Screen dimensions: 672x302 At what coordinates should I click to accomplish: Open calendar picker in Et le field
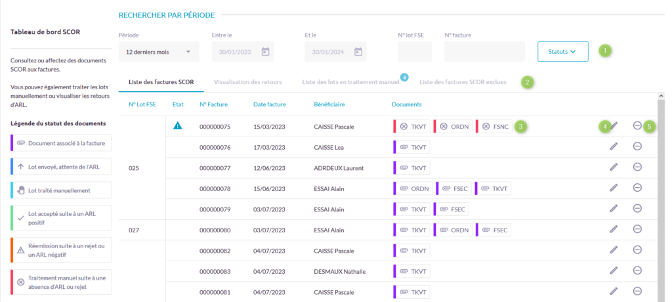358,52
